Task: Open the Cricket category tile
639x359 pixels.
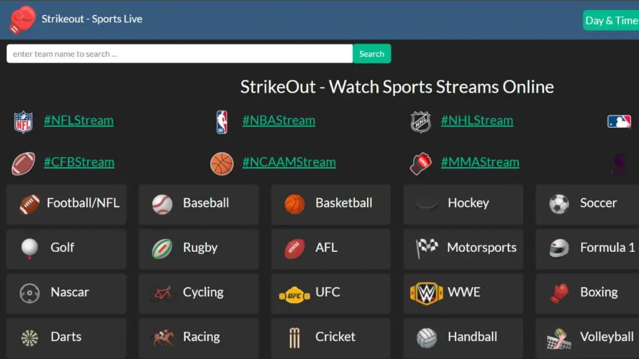Action: coord(331,337)
